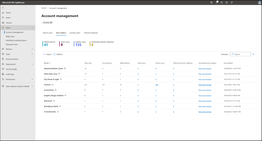Open City Power & Light unblocked mailboxes link
The height and width of the screenshot is (141, 262).
(174, 80)
